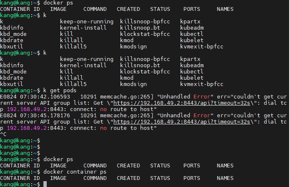Click "killsnoop-bpfcc" in the first k completion list
The width and height of the screenshot is (290, 187).
click(x=145, y=22)
